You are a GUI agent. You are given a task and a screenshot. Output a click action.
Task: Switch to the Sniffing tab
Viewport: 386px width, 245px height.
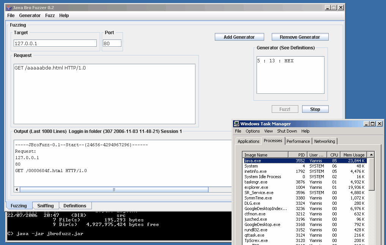coord(45,206)
